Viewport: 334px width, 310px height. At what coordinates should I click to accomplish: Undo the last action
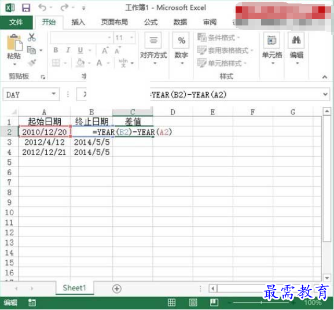pyautogui.click(x=42, y=8)
